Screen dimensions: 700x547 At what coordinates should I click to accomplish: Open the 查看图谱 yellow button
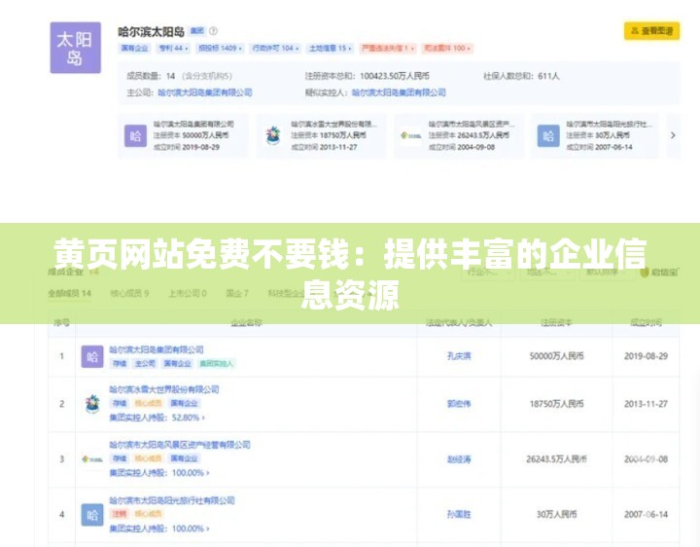coord(651,31)
